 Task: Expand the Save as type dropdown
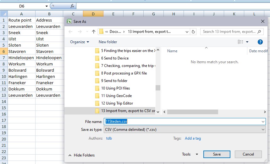263,130
